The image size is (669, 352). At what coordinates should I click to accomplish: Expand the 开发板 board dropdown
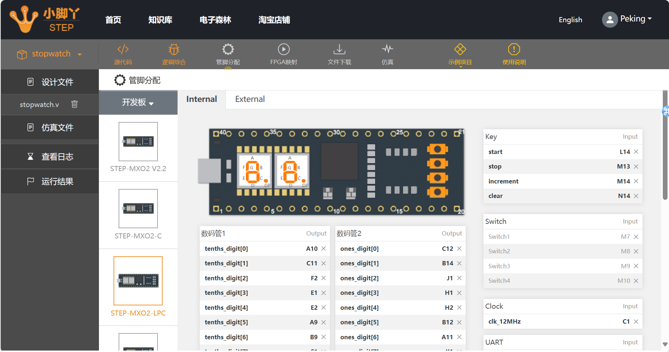[x=138, y=102]
